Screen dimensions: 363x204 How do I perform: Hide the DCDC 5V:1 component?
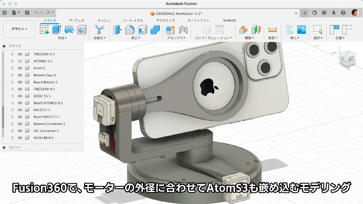click(20, 96)
